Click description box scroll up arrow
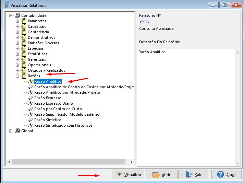Image resolution: width=244 pixels, height=183 pixels. pyautogui.click(x=237, y=53)
